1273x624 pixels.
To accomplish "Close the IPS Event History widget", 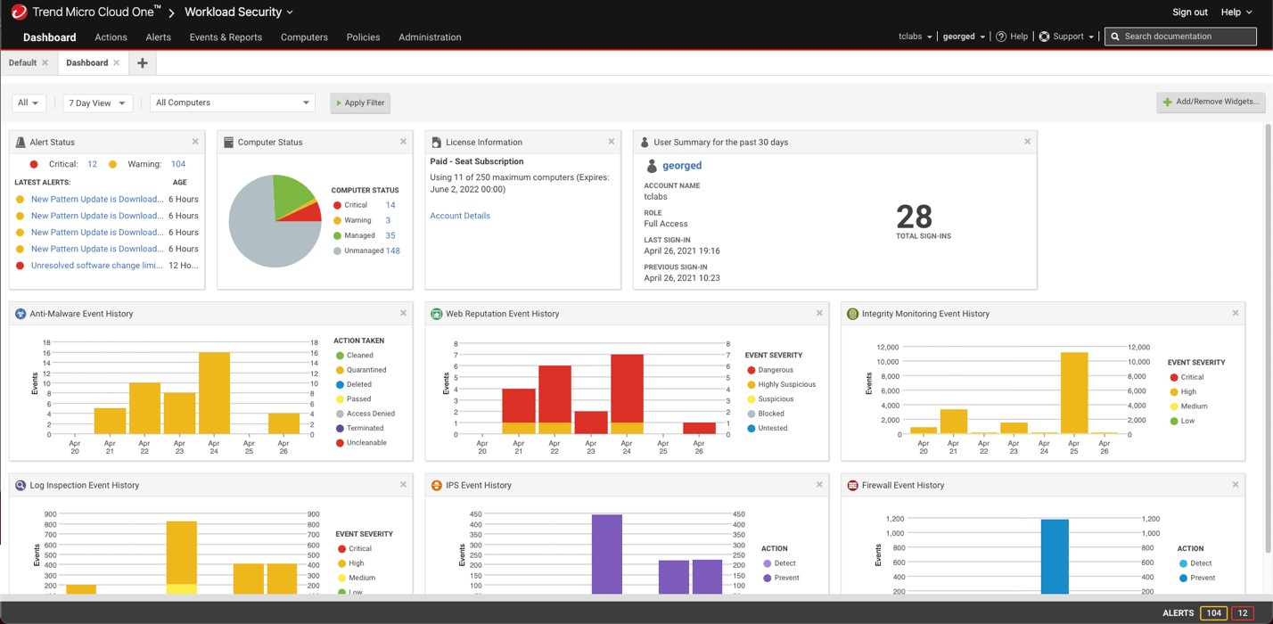I will [x=819, y=485].
